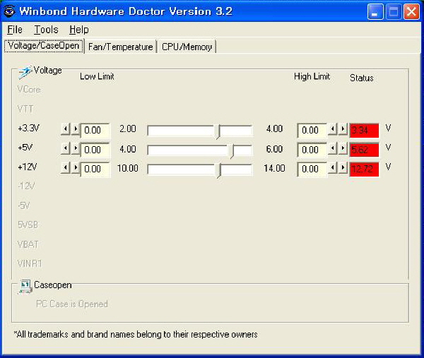This screenshot has width=424, height=358.
Task: Click the Low Limit column header
Action: [97, 76]
